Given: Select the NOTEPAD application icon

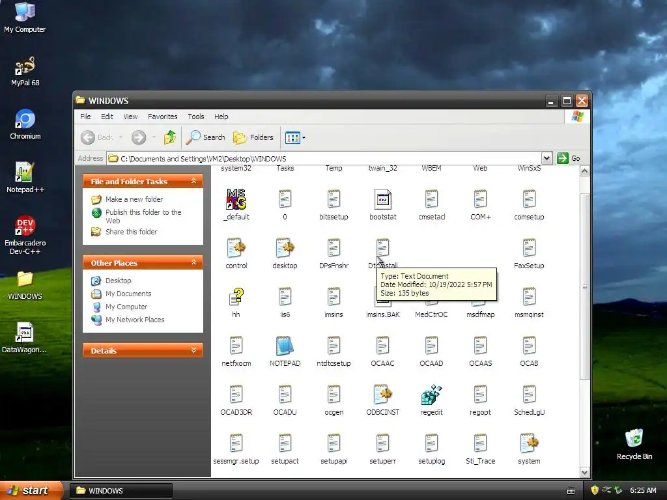Looking at the screenshot, I should point(285,346).
